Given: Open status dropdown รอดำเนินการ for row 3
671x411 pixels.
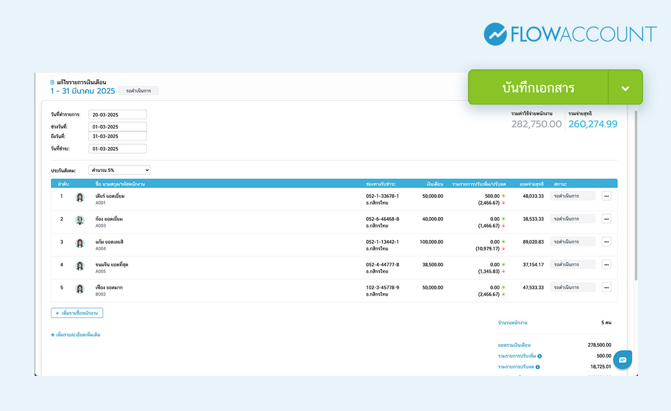Looking at the screenshot, I should [572, 242].
